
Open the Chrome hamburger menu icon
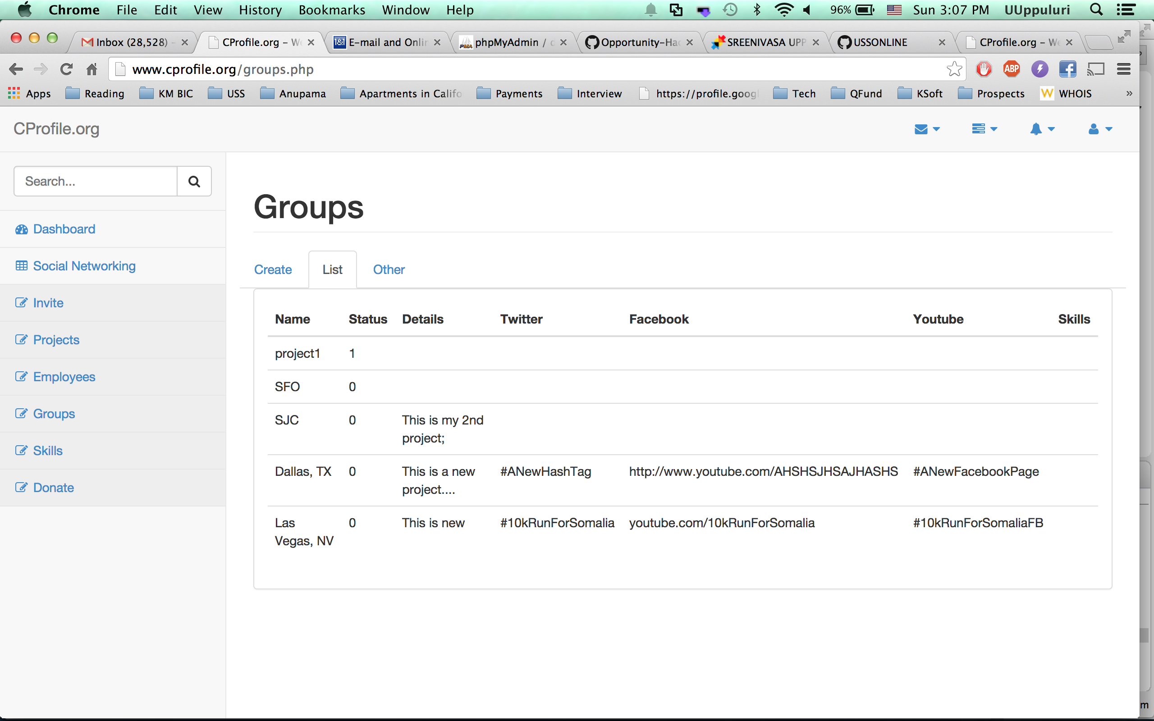click(1123, 69)
